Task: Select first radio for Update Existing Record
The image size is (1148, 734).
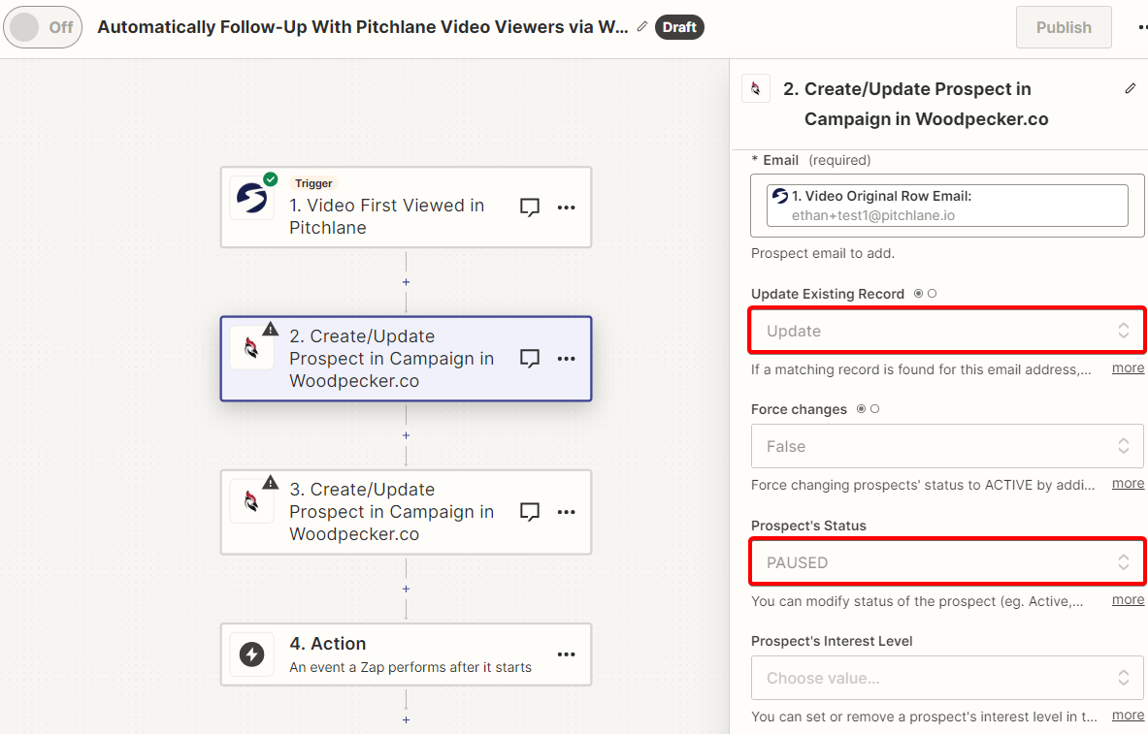Action: click(x=918, y=294)
